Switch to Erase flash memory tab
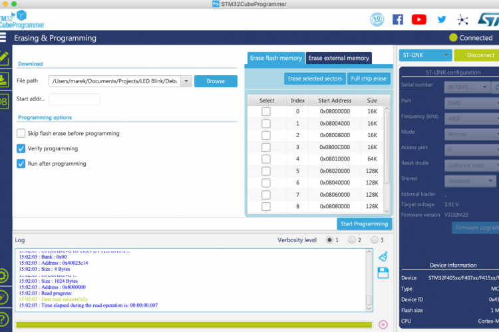This screenshot has width=499, height=332. [275, 58]
